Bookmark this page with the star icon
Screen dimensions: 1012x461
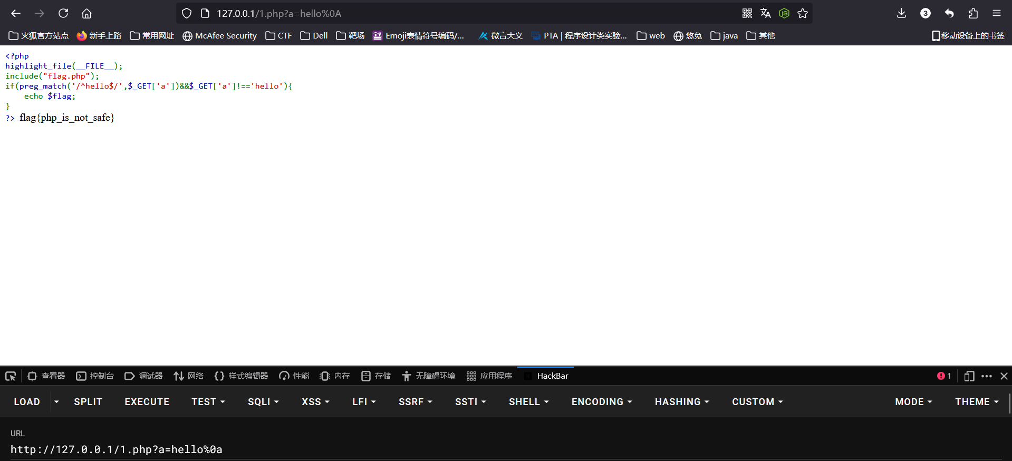coord(803,13)
